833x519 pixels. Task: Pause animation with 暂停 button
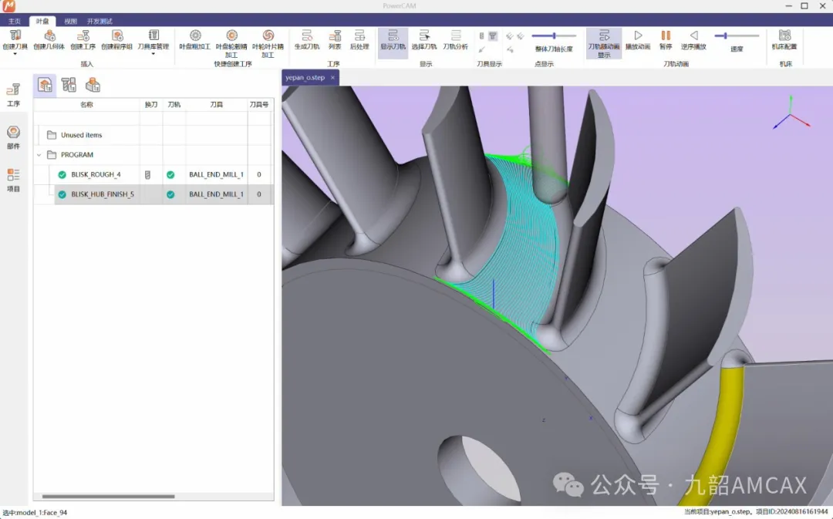click(x=666, y=35)
